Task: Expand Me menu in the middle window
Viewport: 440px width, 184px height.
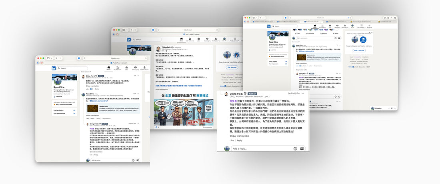Action: (224, 40)
